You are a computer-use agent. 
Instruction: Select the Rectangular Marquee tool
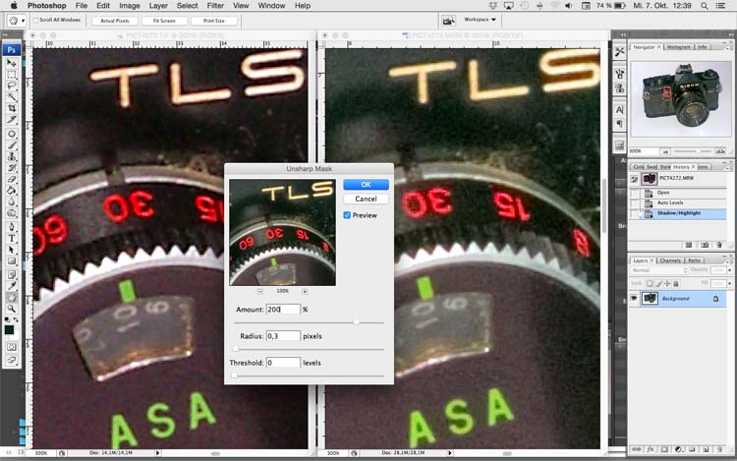[11, 75]
